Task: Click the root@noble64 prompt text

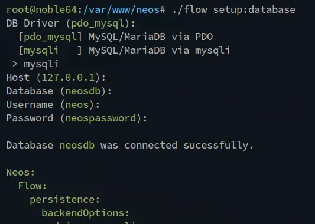Action: coord(41,9)
